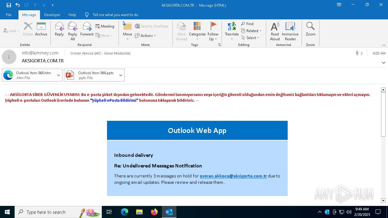Save the message with floppy icon
The width and height of the screenshot is (388, 218).
pyautogui.click(x=8, y=5)
